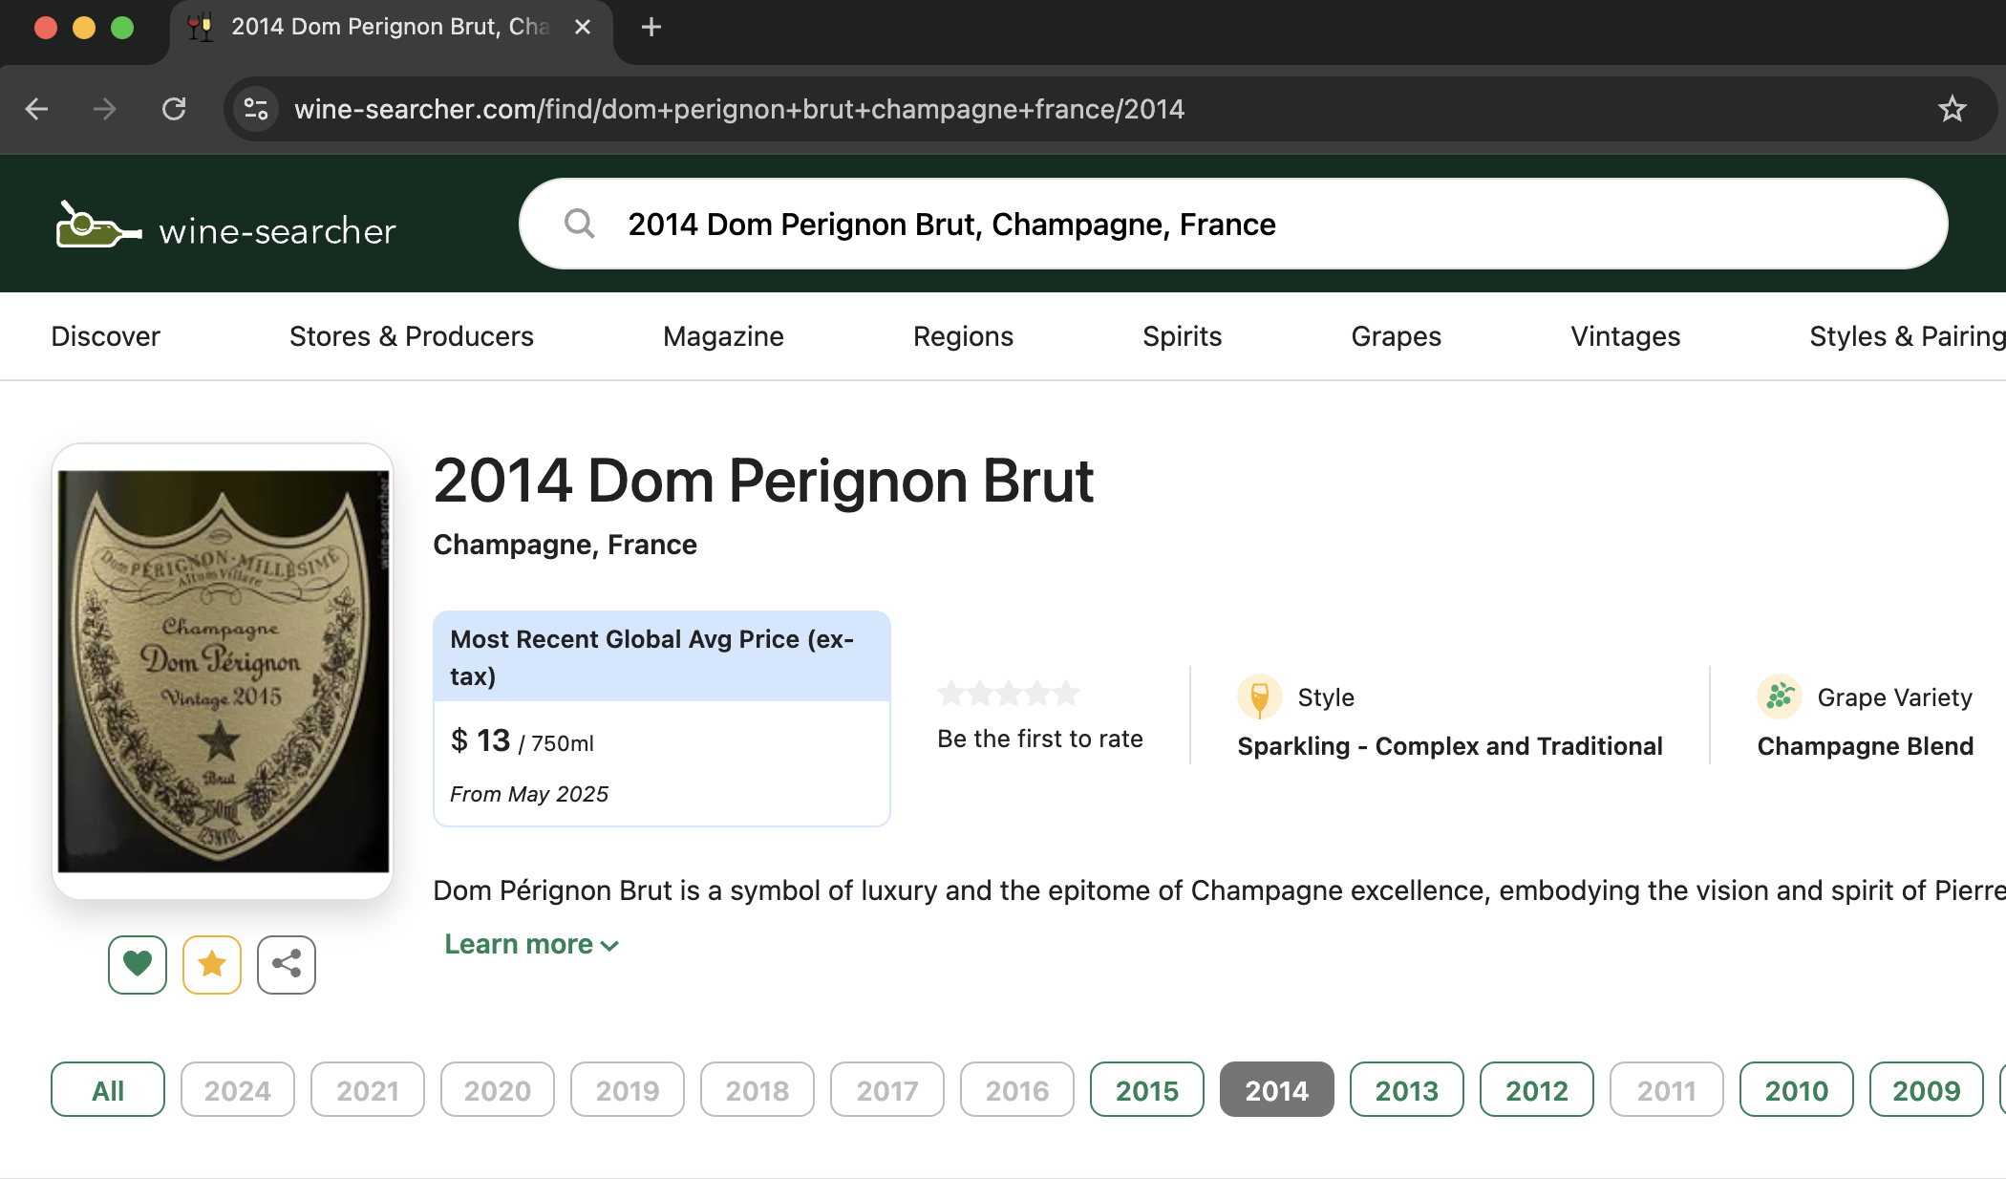Select the 2019 vintage button

pyautogui.click(x=628, y=1089)
